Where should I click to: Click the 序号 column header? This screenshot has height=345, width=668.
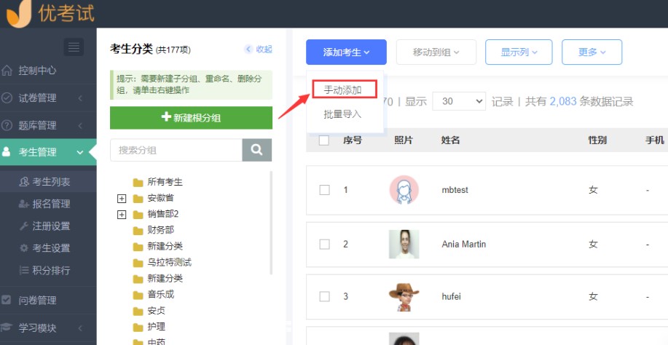(x=353, y=140)
